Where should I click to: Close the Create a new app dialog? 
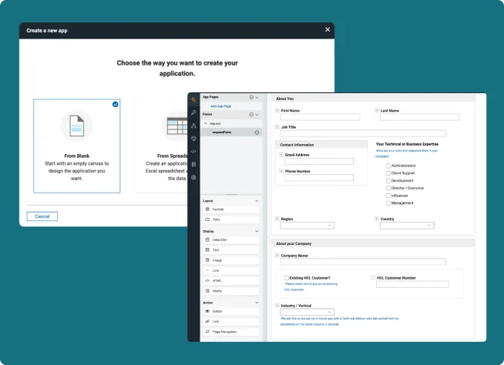click(x=328, y=30)
